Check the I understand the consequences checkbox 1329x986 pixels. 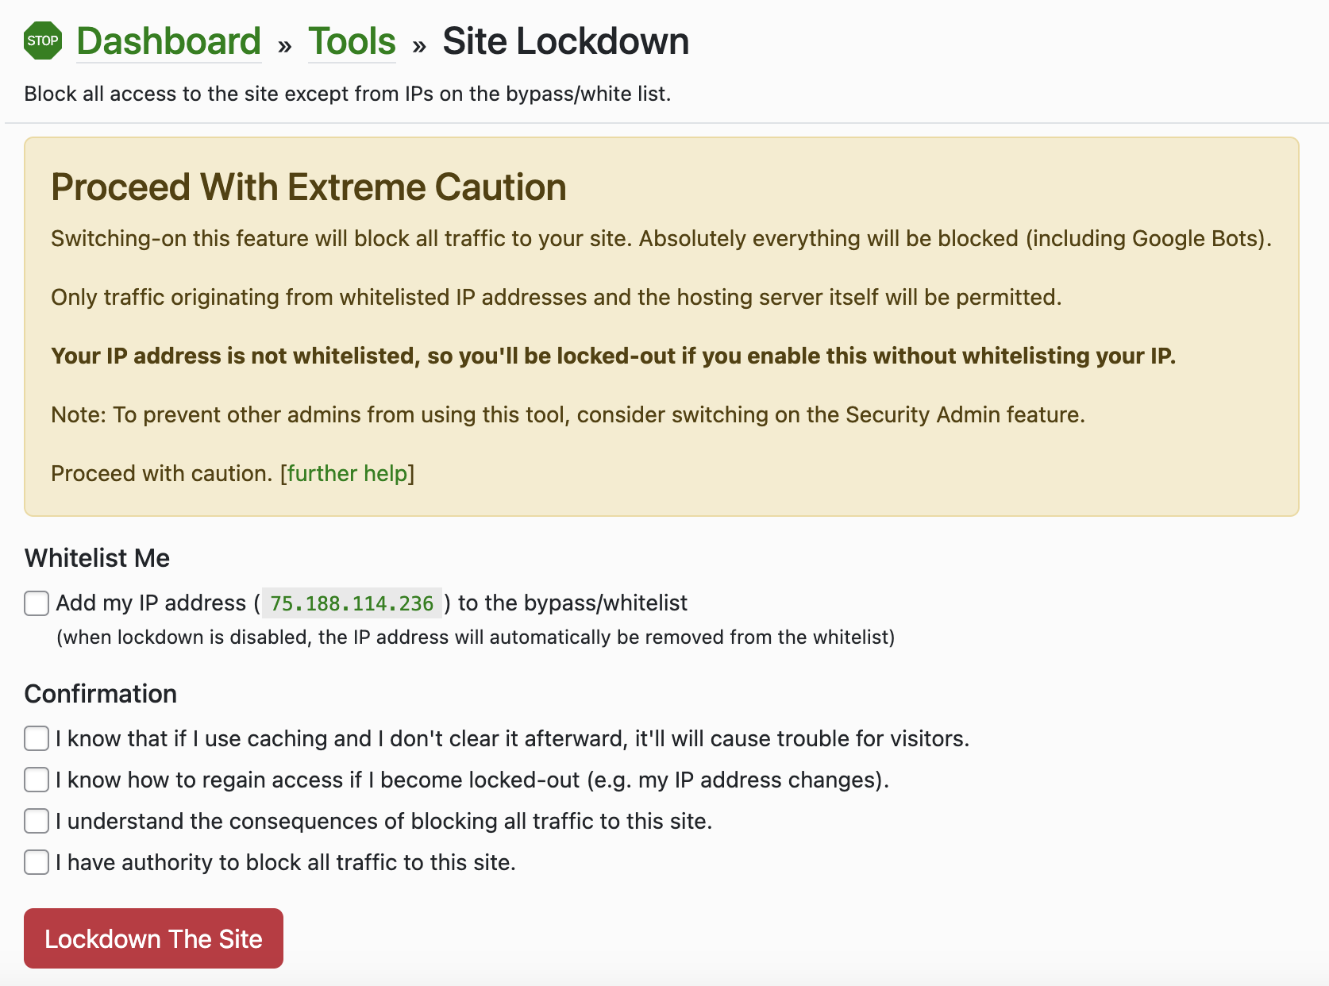(36, 821)
